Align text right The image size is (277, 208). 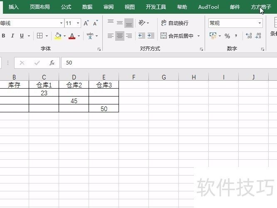coord(129,36)
